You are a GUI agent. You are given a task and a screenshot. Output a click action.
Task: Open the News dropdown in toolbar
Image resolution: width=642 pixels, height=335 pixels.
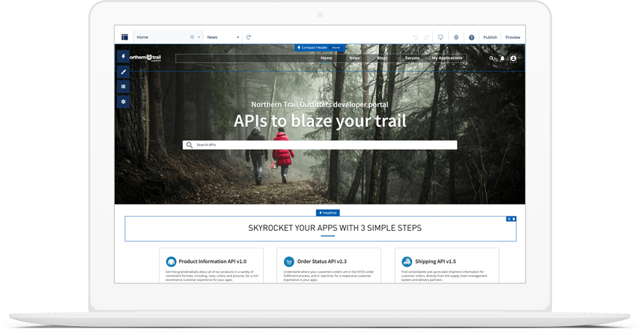click(222, 37)
